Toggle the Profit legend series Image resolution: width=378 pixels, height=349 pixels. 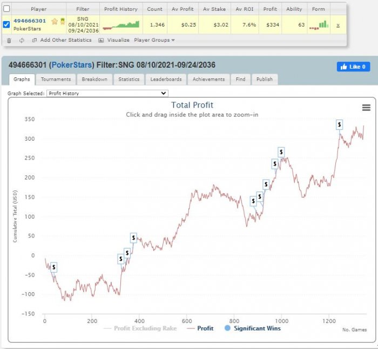tap(200, 328)
